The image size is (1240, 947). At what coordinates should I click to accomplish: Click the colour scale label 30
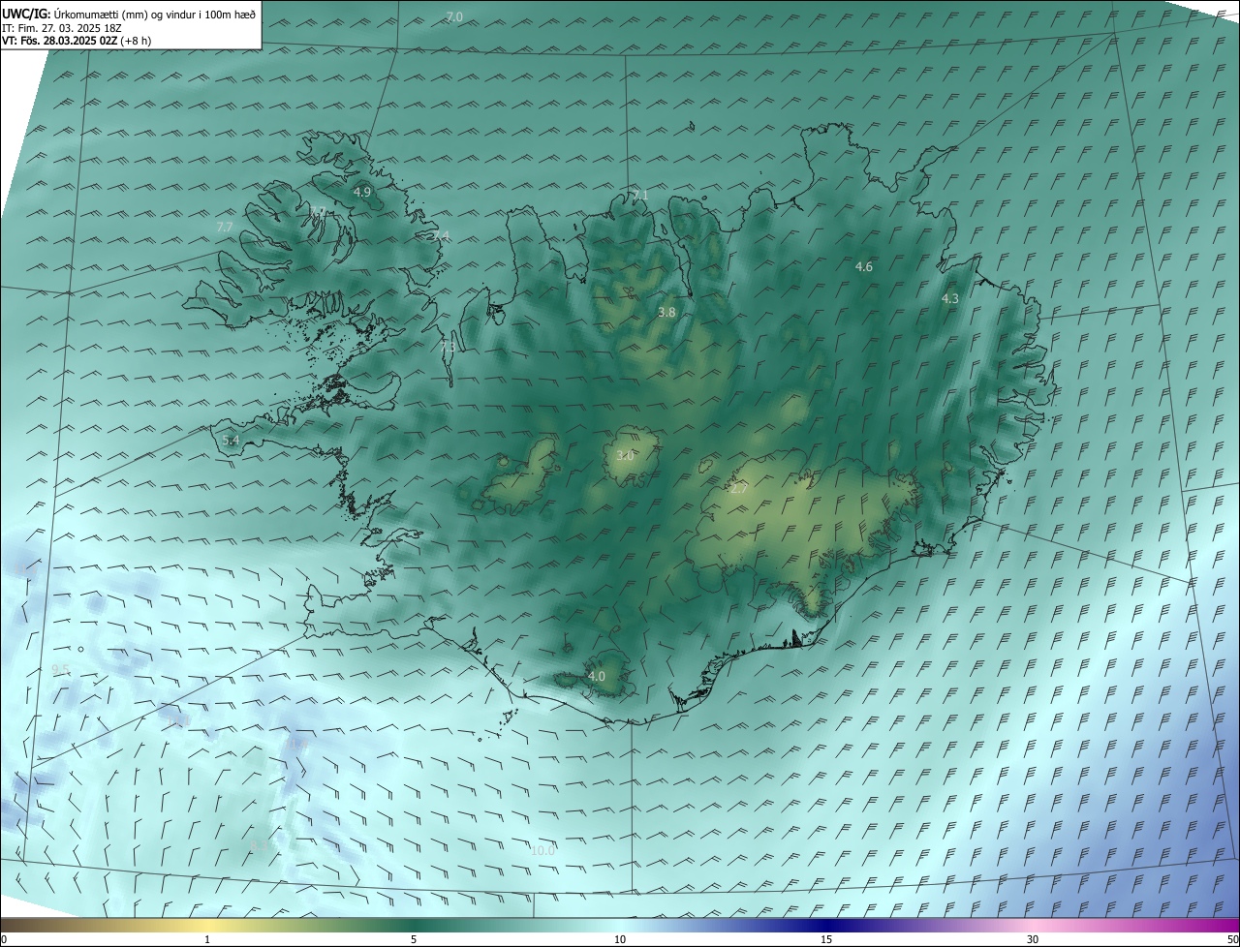click(x=1033, y=939)
